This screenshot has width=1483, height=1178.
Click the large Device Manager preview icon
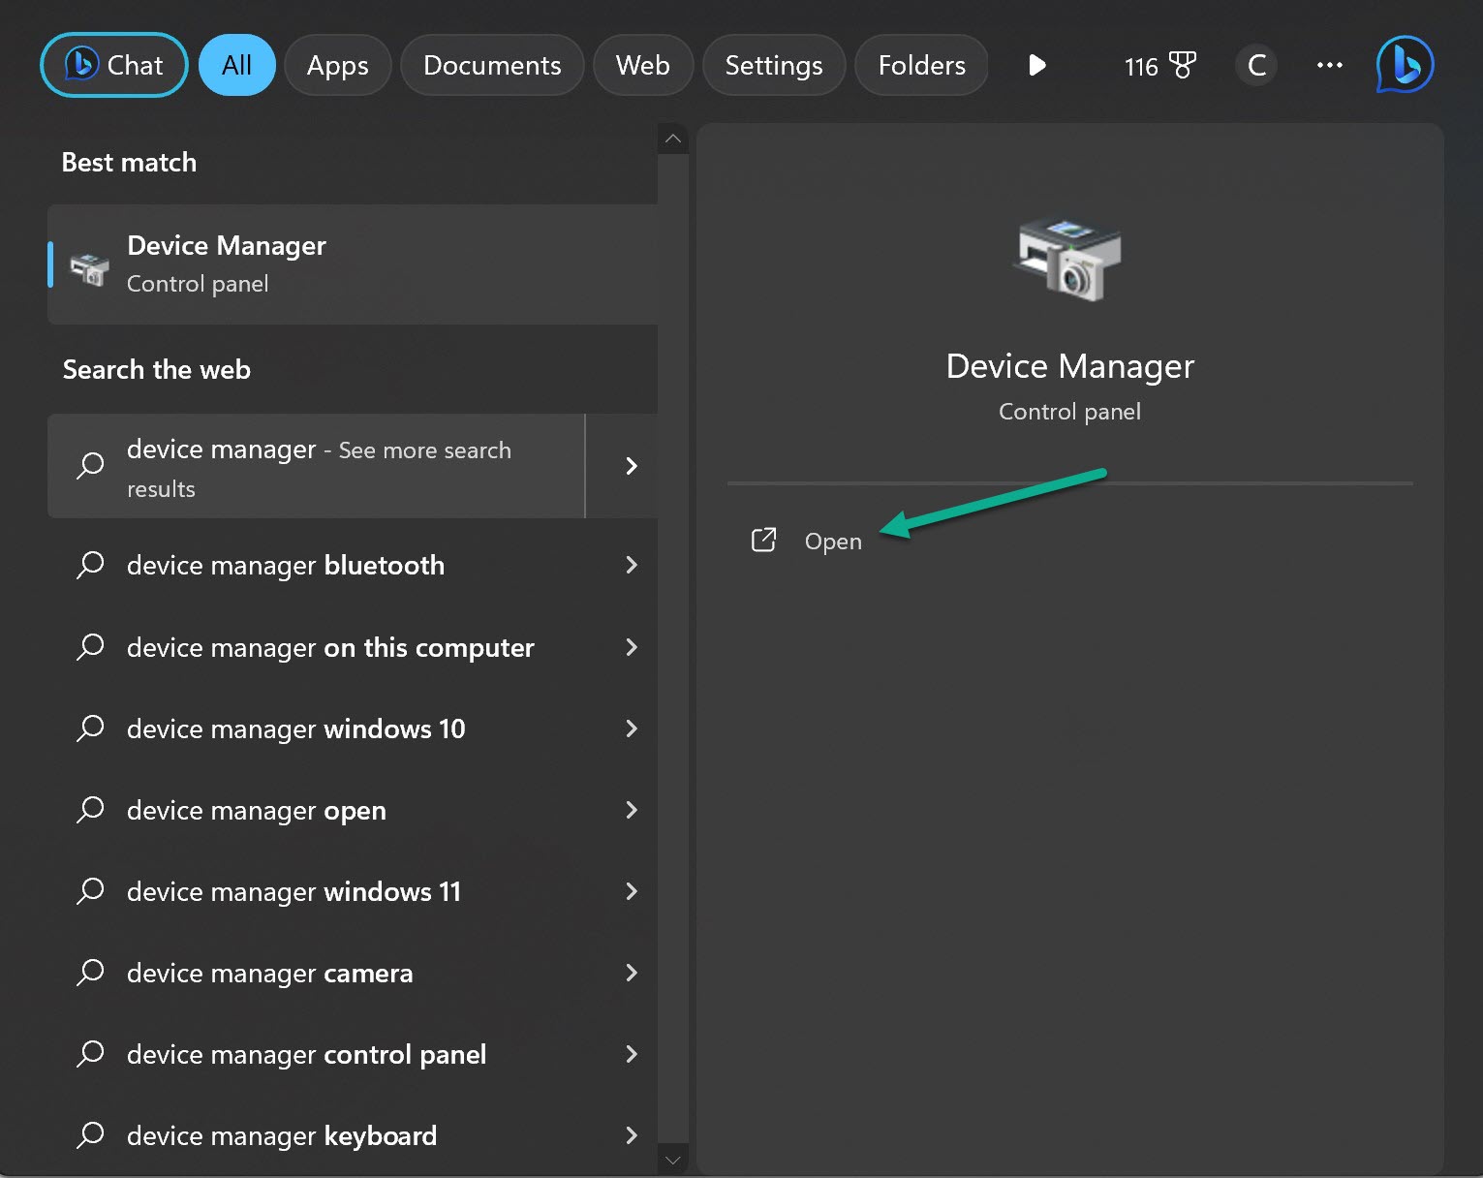point(1068,259)
